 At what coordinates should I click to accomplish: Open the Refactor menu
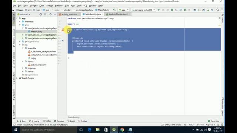59,6
